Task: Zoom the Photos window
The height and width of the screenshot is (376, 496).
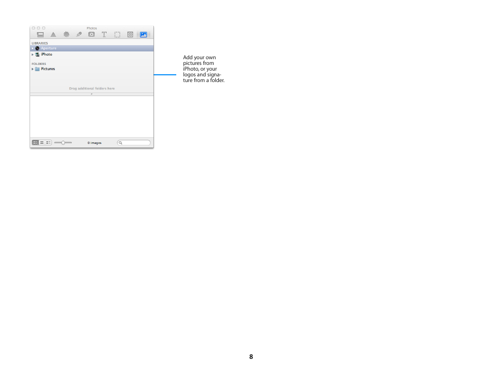Action: tap(44, 28)
